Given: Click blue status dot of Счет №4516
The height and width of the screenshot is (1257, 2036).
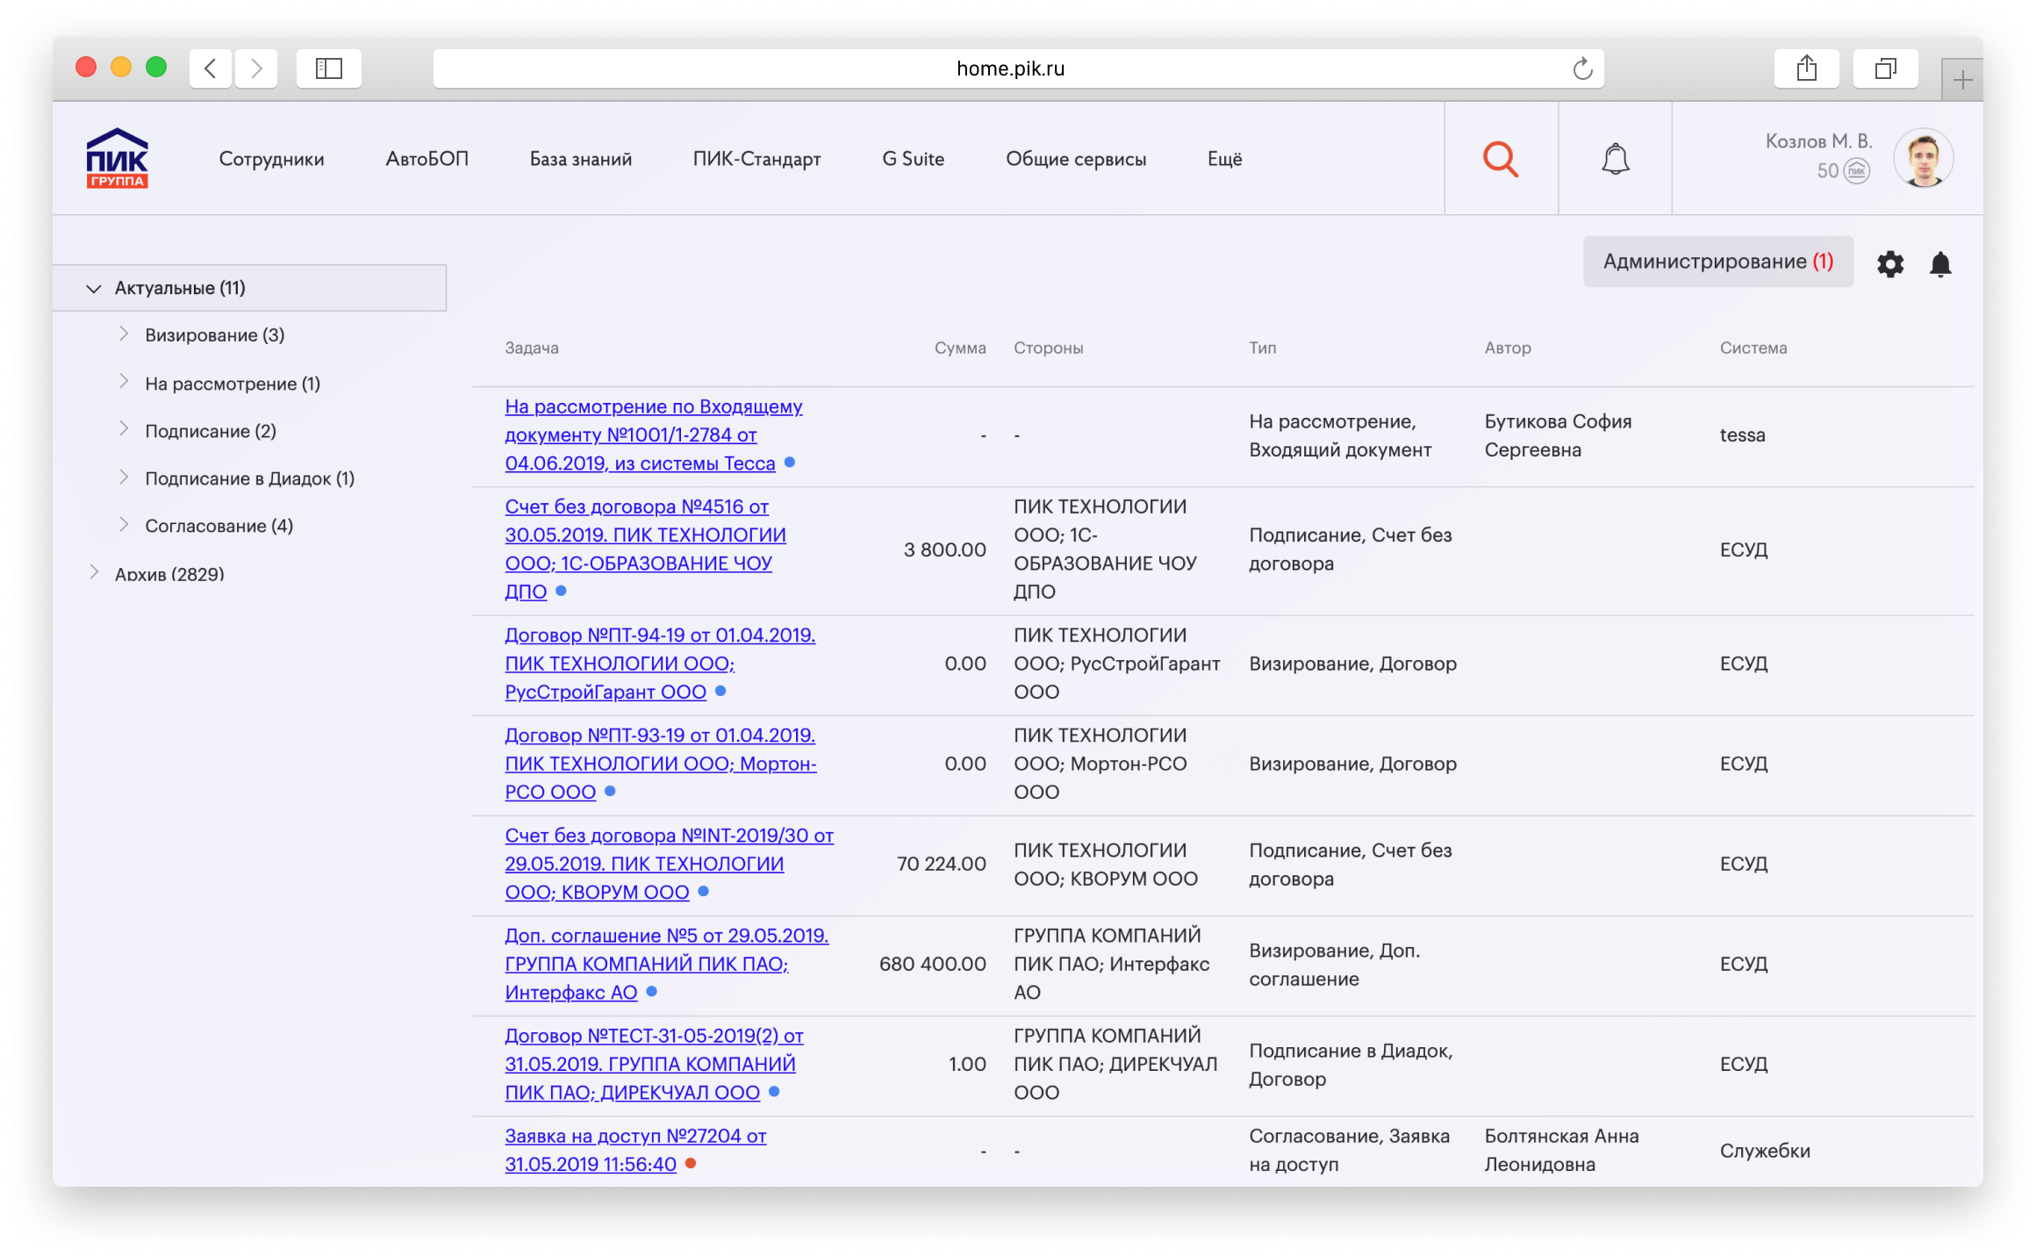Looking at the screenshot, I should tap(561, 591).
